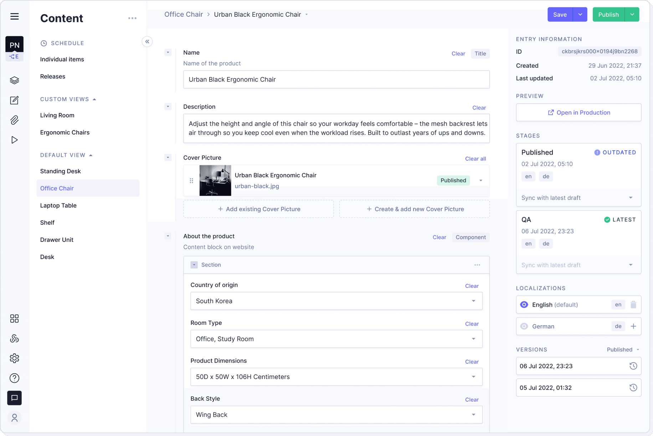The width and height of the screenshot is (653, 436).
Task: Expand the Save button dropdown arrow
Action: [x=580, y=15]
